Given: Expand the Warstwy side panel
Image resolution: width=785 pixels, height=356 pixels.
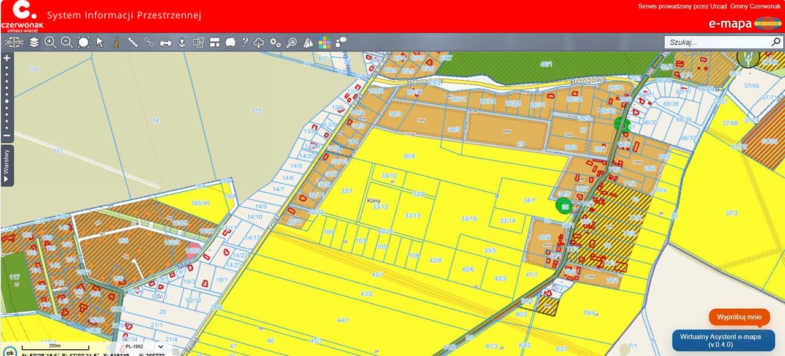Looking at the screenshot, I should [x=7, y=165].
